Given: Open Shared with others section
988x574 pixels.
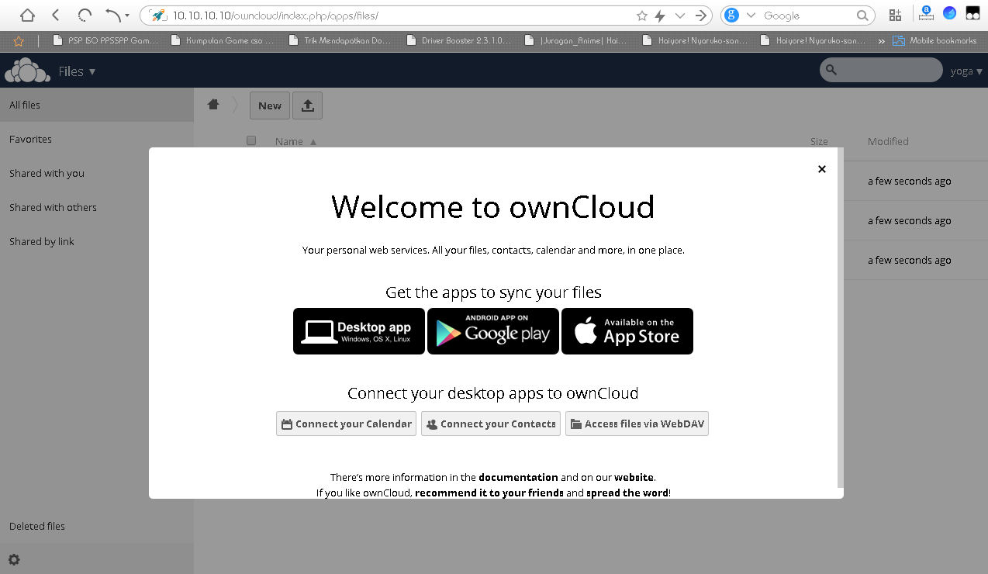Looking at the screenshot, I should 96,207.
